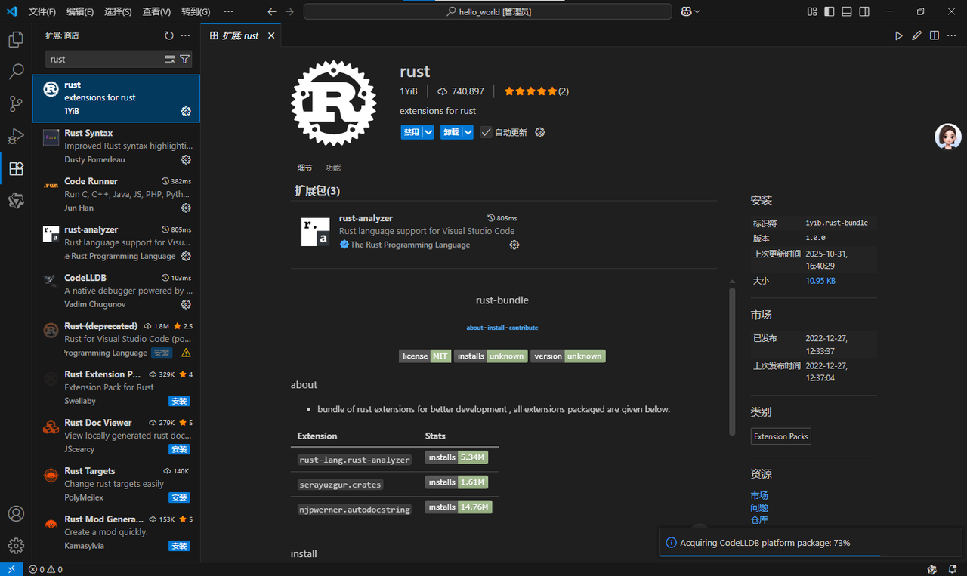Open the Search view in activity bar

click(16, 72)
